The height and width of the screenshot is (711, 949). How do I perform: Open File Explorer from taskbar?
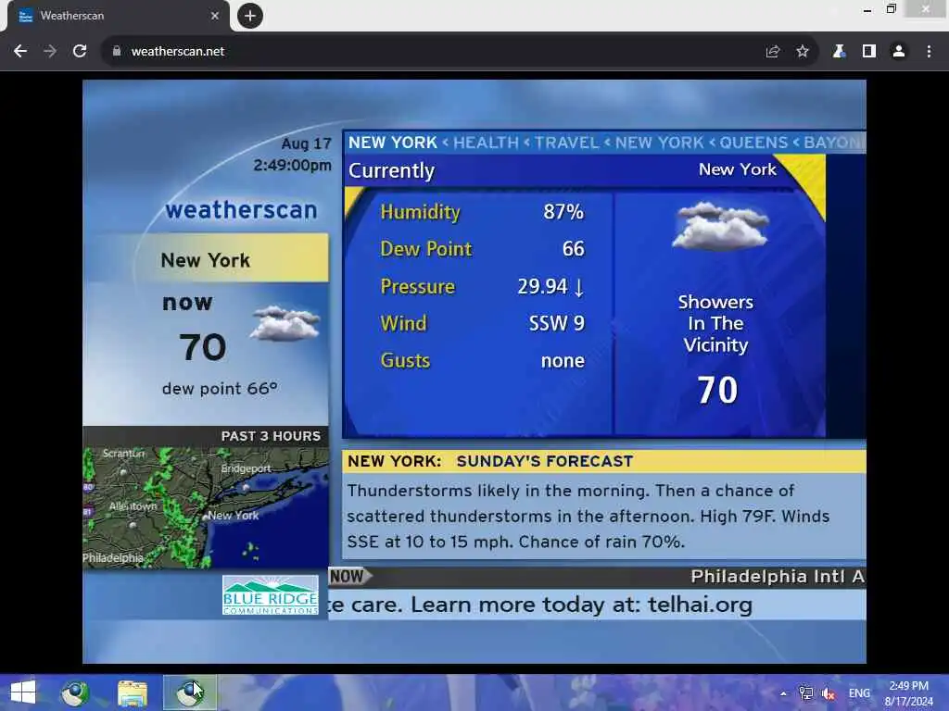click(x=133, y=692)
